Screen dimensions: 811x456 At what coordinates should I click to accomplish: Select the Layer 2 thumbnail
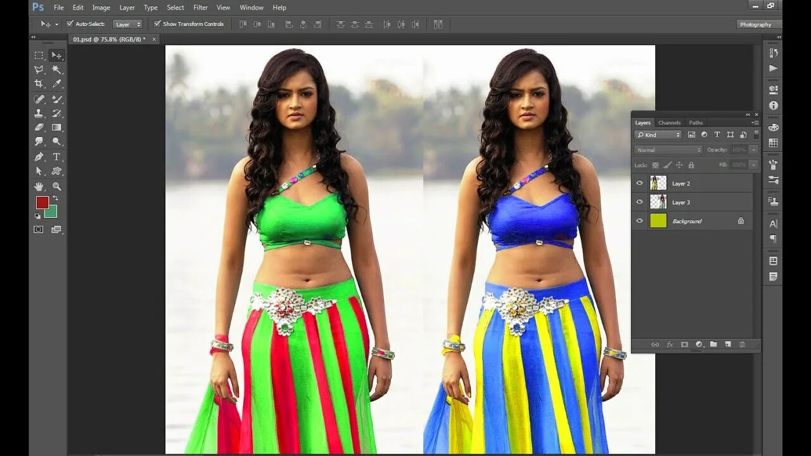click(x=658, y=183)
